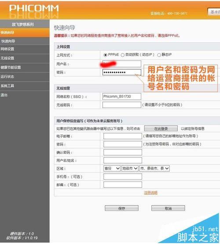Click the 在此登录 login button
220x244 pixels.
[x=161, y=129]
